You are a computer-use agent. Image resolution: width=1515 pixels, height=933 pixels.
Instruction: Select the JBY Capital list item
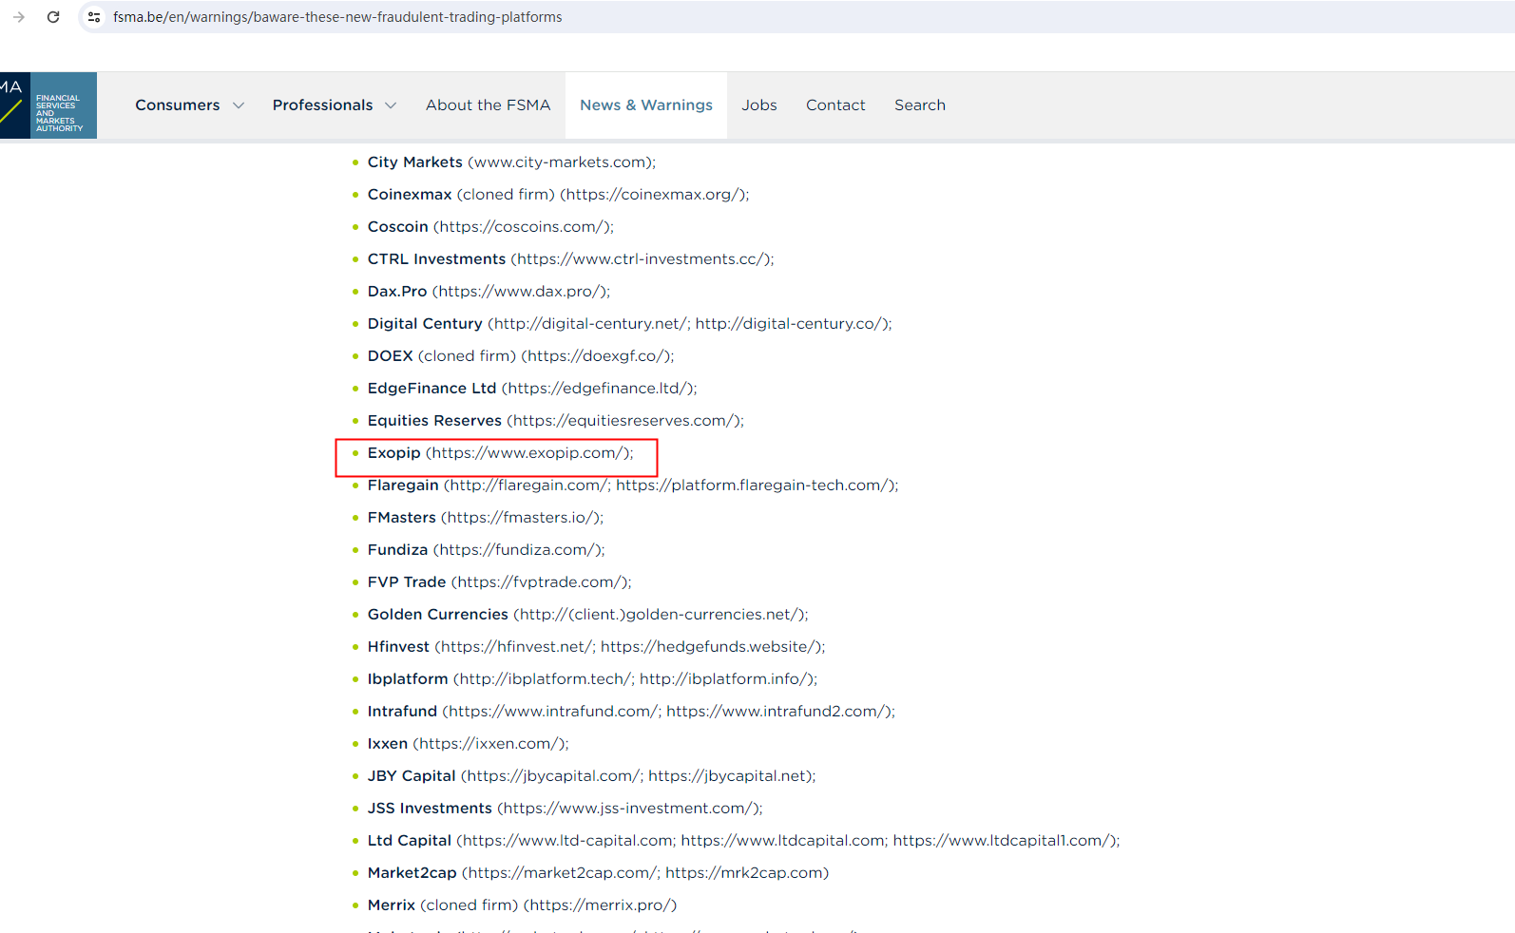tap(590, 776)
